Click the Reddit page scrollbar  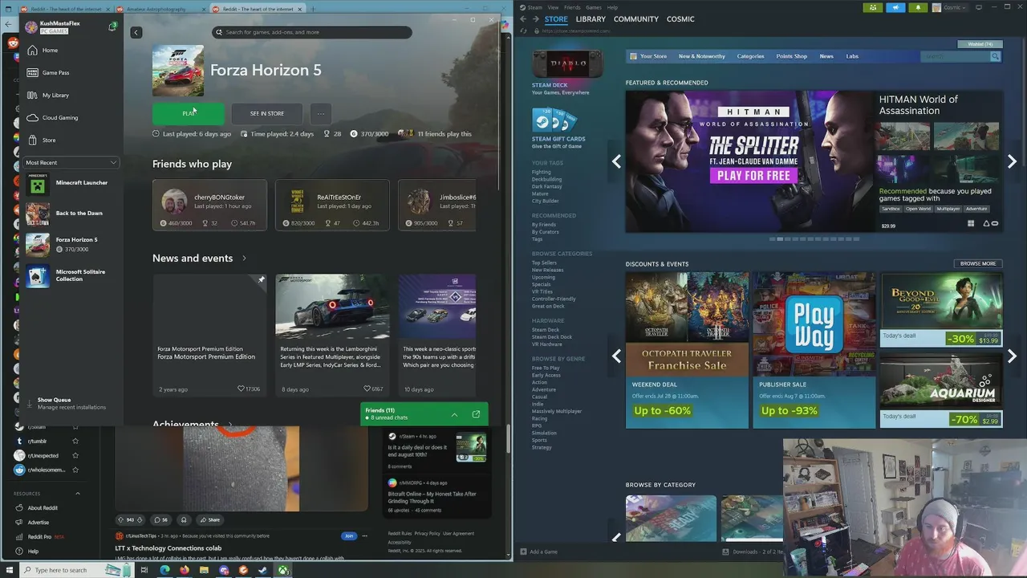pyautogui.click(x=509, y=438)
